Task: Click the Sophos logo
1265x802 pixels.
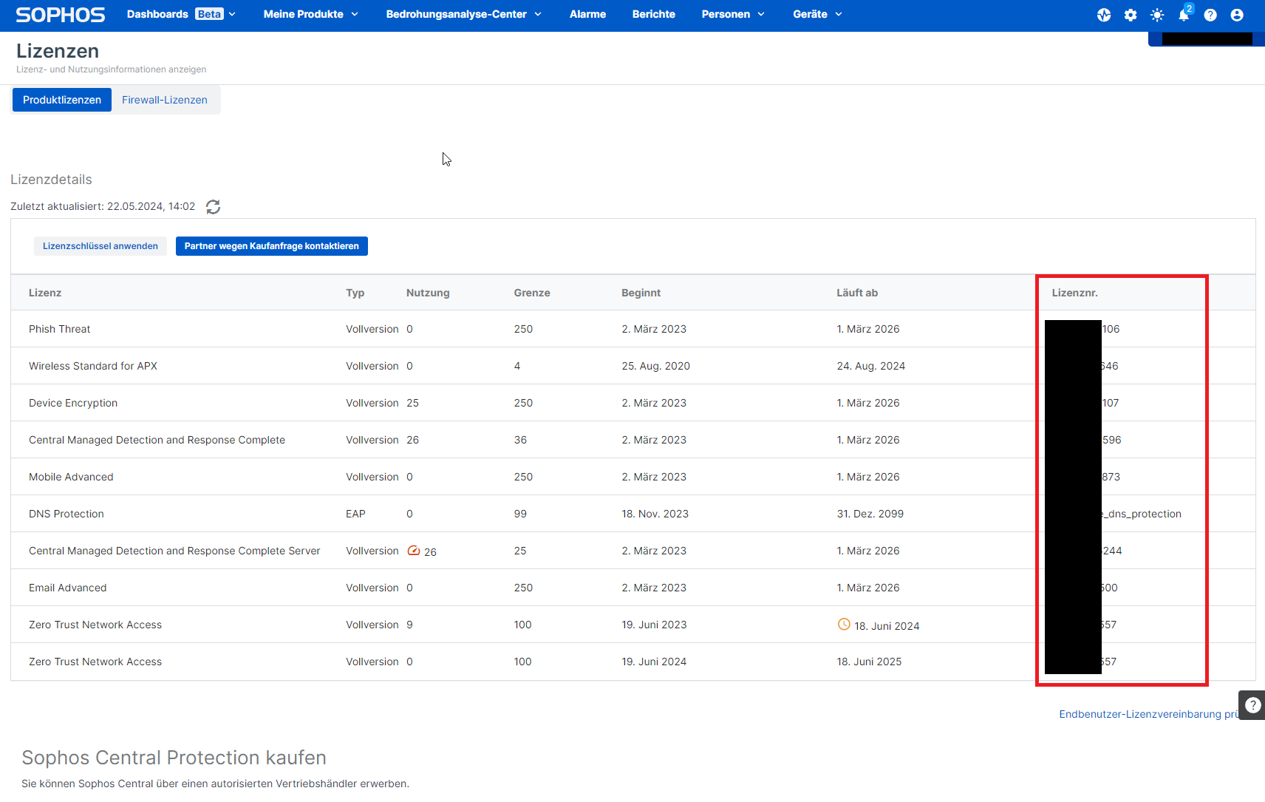Action: pos(61,15)
